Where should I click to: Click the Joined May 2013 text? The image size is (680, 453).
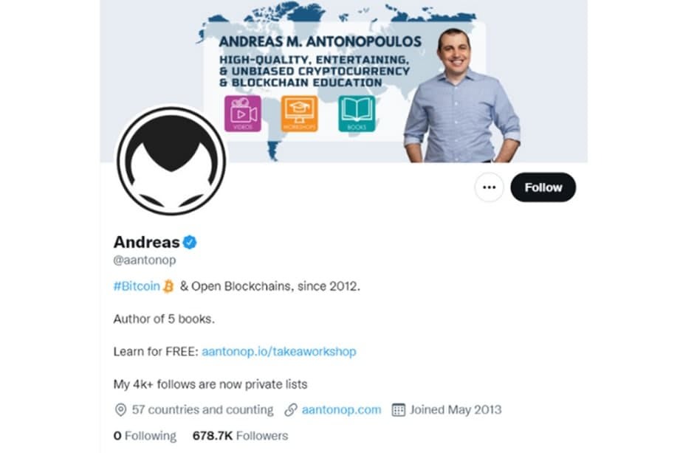(x=456, y=409)
